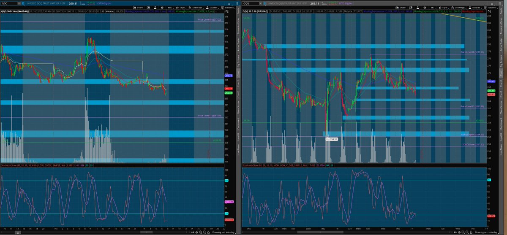507x235 pixels.
Task: Click crosshair cursor icon below right chart
Action: (459, 232)
